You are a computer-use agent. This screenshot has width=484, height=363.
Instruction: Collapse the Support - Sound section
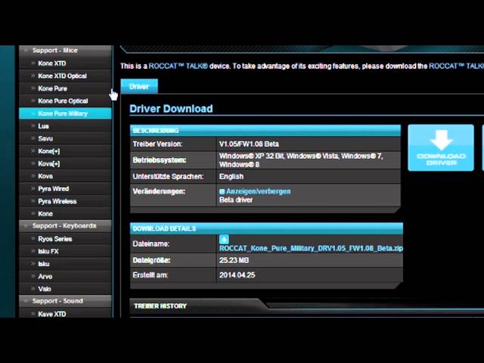coord(65,301)
